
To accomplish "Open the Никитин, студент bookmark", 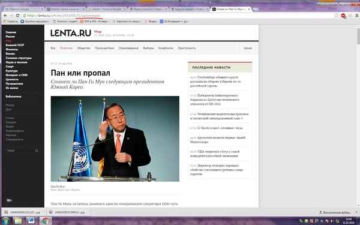I will click(65, 22).
